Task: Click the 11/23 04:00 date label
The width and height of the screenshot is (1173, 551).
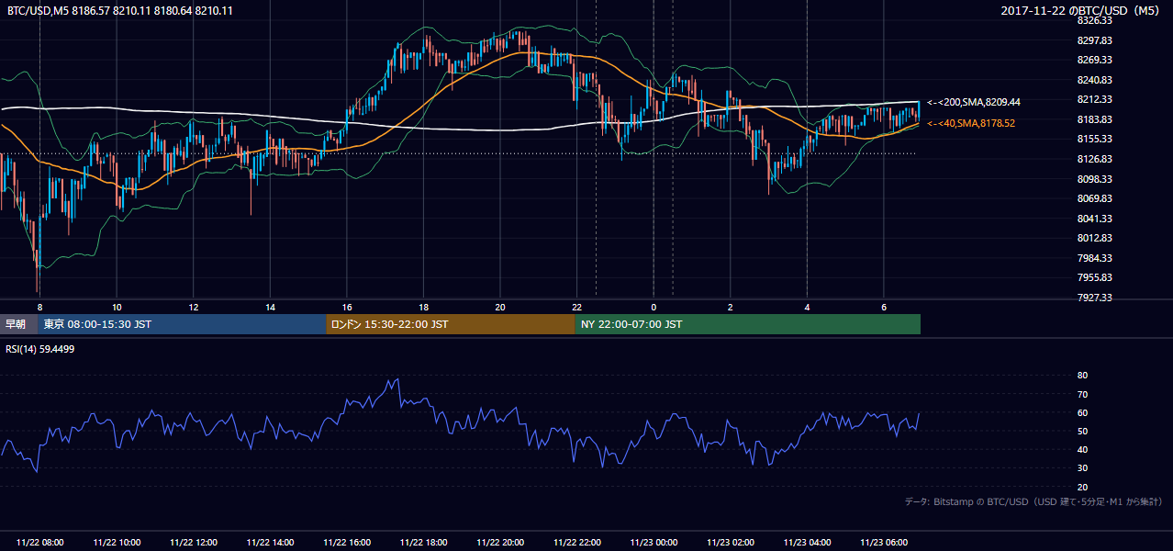Action: click(x=807, y=543)
